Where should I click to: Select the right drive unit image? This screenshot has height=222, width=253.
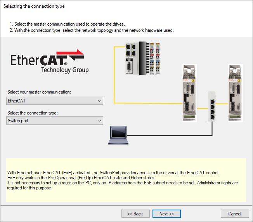coord(235,93)
